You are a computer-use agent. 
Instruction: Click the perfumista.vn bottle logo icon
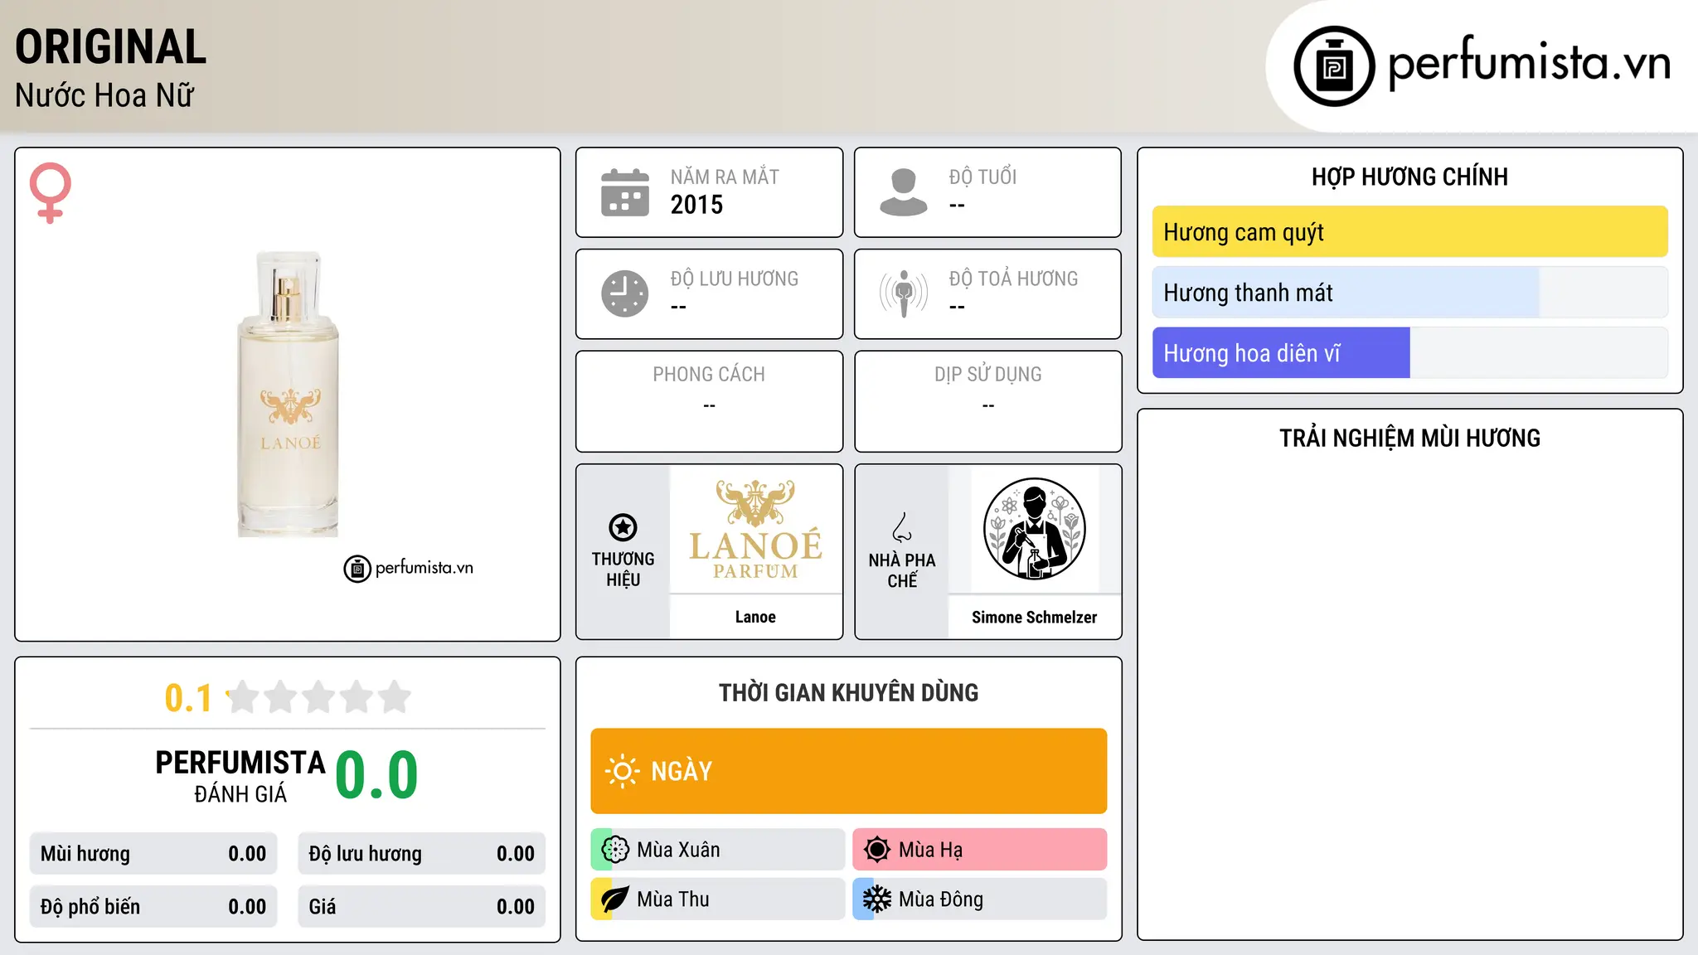[1334, 66]
